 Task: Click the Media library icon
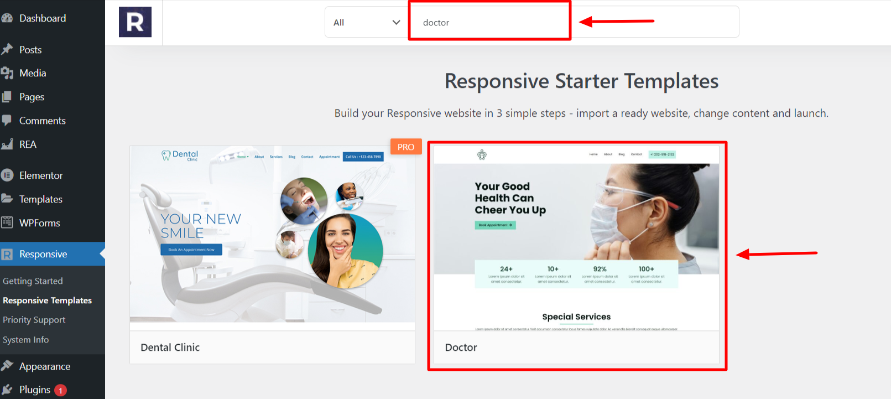[x=7, y=73]
